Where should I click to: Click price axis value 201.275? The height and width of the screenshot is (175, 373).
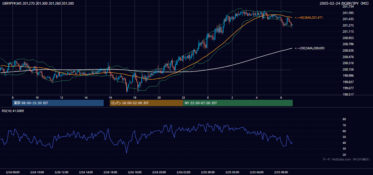tap(348, 25)
